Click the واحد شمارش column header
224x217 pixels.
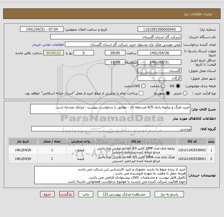(81, 141)
